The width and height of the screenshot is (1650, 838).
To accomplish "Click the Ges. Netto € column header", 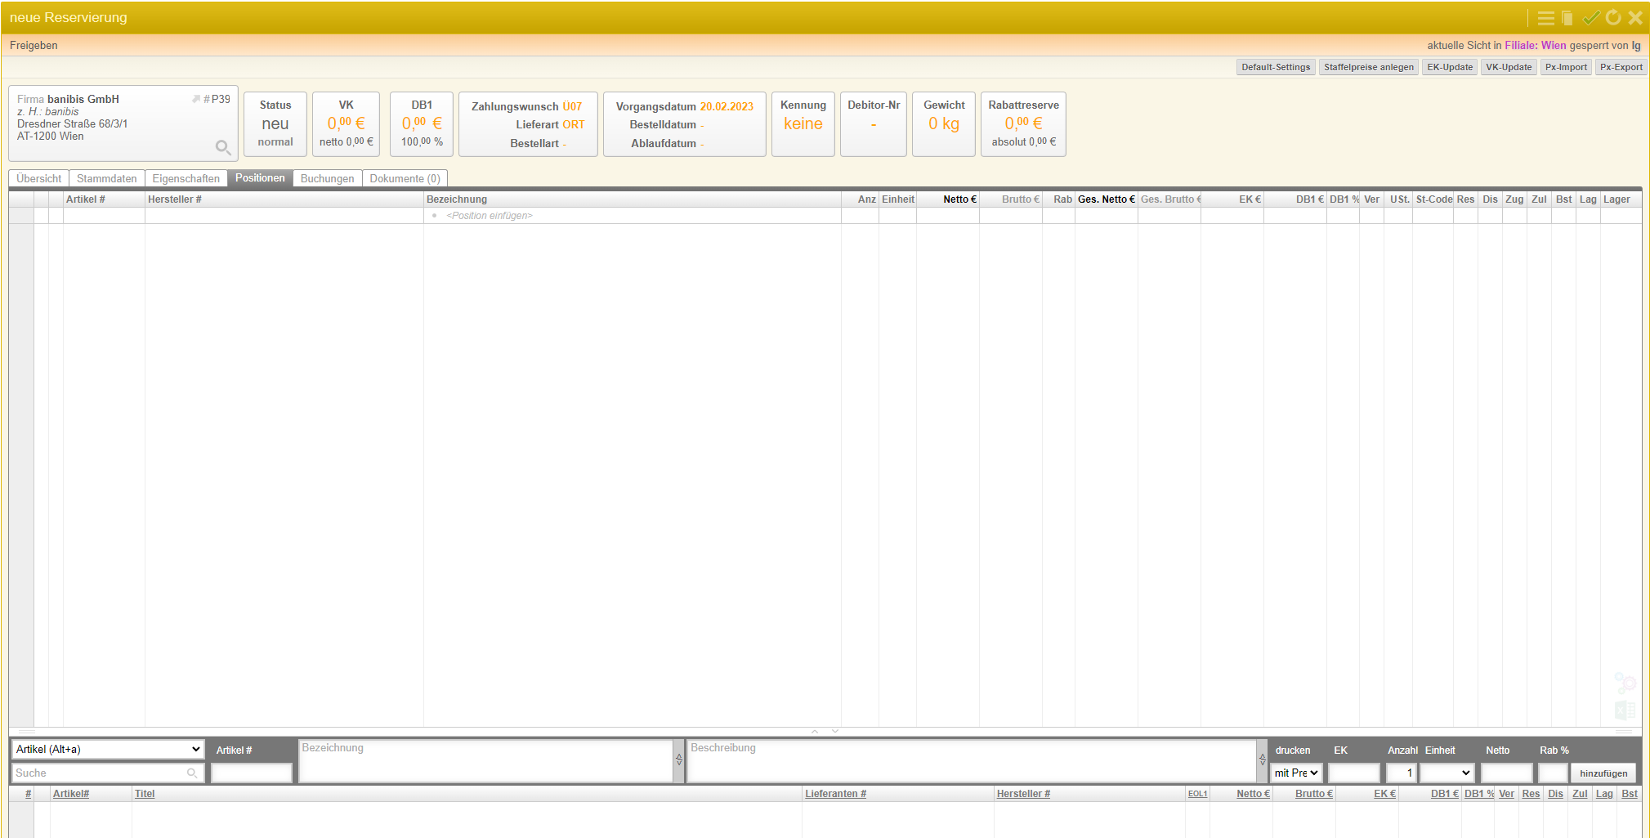I will (1106, 199).
